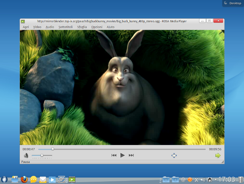Viewport: 244px width, 184px height.
Task: Click the Desktop button at top right
Action: (233, 3)
